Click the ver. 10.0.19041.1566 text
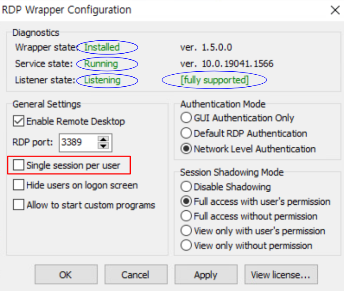 tap(227, 64)
